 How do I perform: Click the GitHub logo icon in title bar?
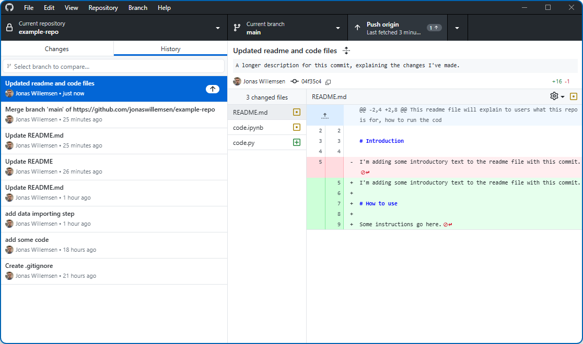pyautogui.click(x=9, y=8)
